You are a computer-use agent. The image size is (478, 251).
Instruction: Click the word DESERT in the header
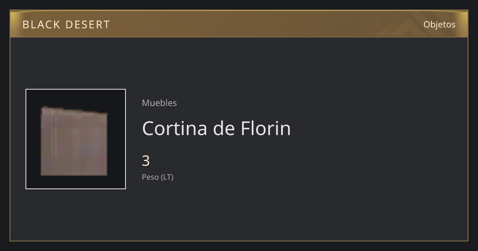[88, 25]
